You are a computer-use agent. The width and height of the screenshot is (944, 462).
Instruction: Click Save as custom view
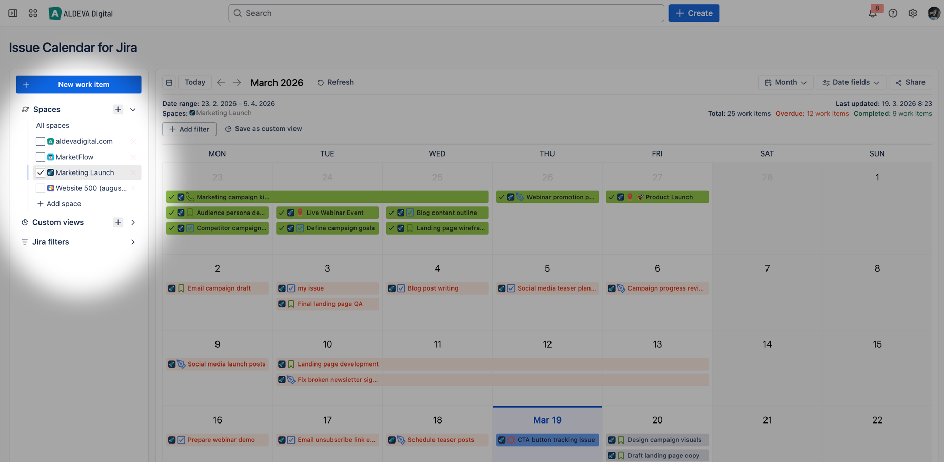(263, 129)
